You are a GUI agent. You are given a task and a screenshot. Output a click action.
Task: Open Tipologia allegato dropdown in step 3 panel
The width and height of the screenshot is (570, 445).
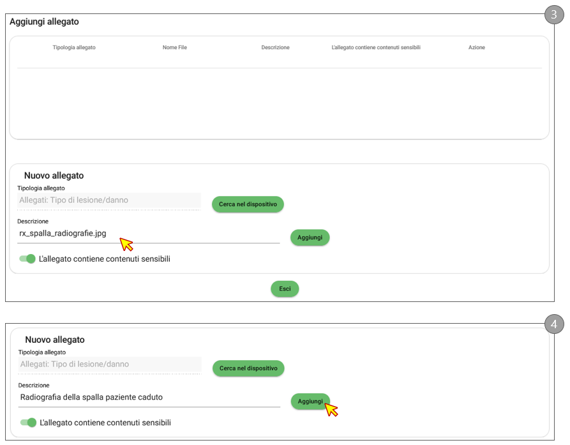109,200
